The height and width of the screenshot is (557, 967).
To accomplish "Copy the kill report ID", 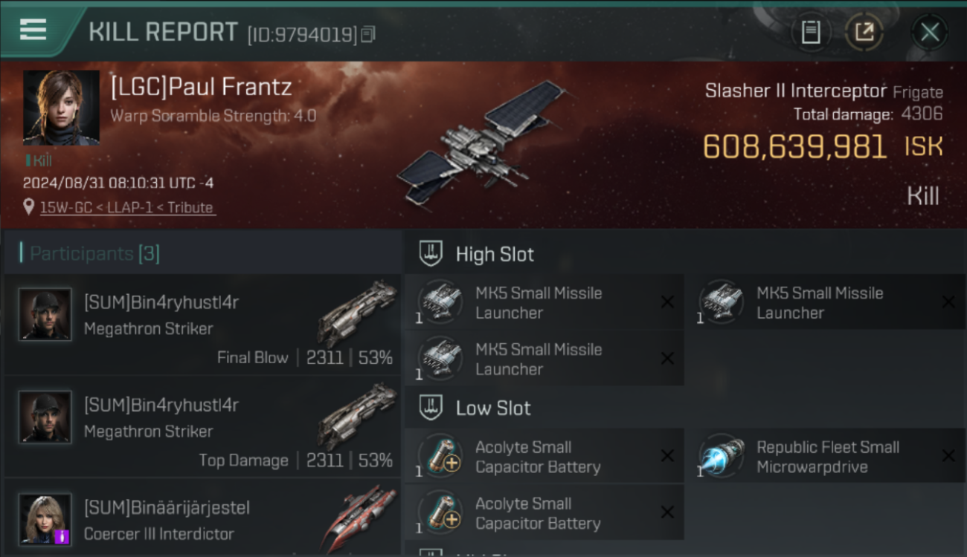I will (368, 34).
